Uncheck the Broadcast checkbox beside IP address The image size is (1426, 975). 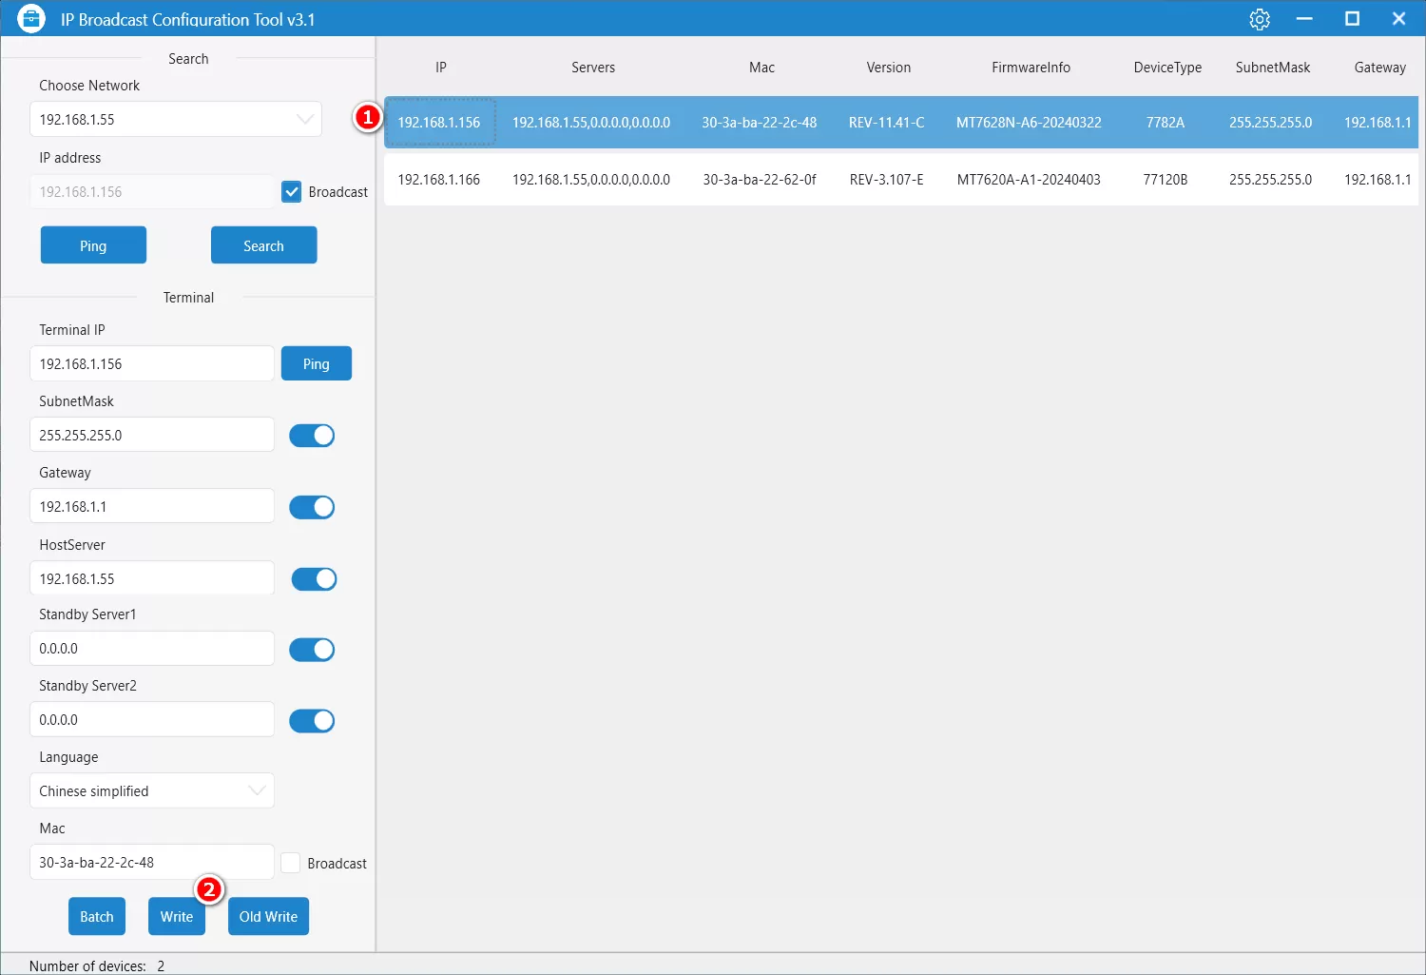292,192
